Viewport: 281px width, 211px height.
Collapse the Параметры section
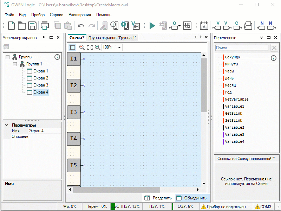click(7, 125)
